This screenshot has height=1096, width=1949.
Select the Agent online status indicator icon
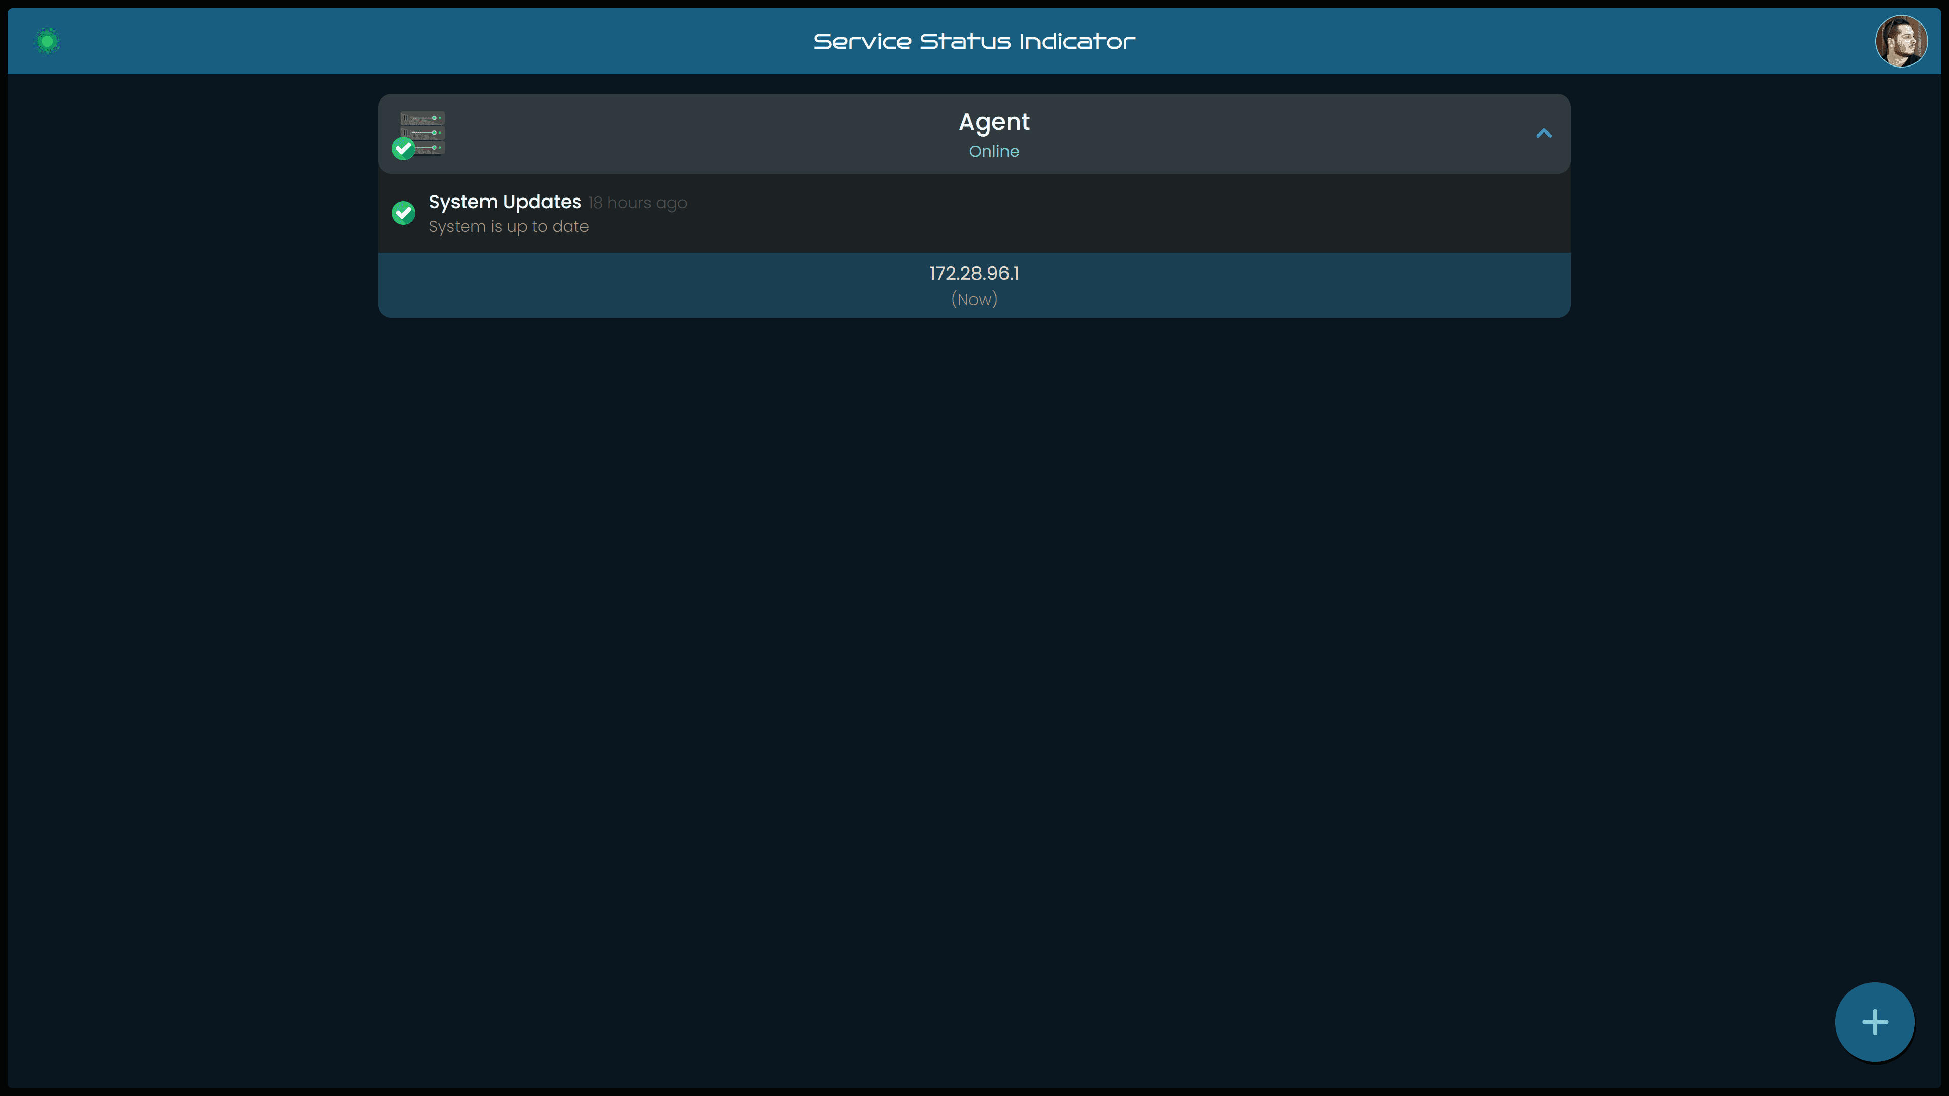(x=403, y=148)
